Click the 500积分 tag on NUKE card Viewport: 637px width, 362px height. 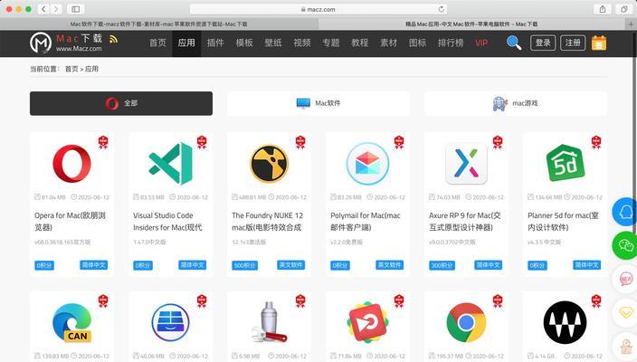244,265
